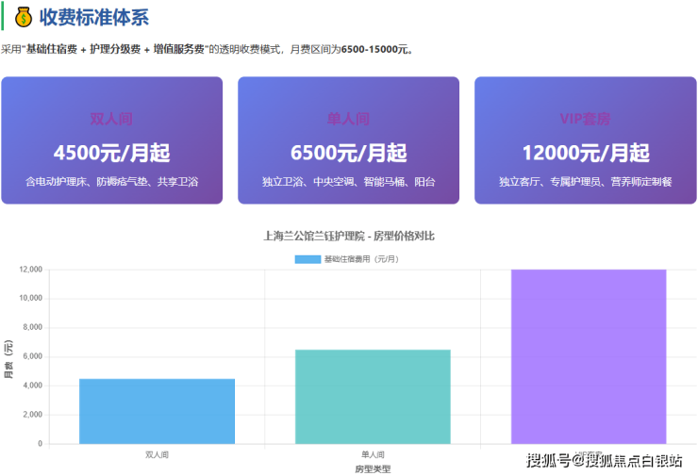Viewport: 698px width, 476px height.
Task: Click the 独立客厅、专属护理员 feature description
Action: tap(586, 182)
